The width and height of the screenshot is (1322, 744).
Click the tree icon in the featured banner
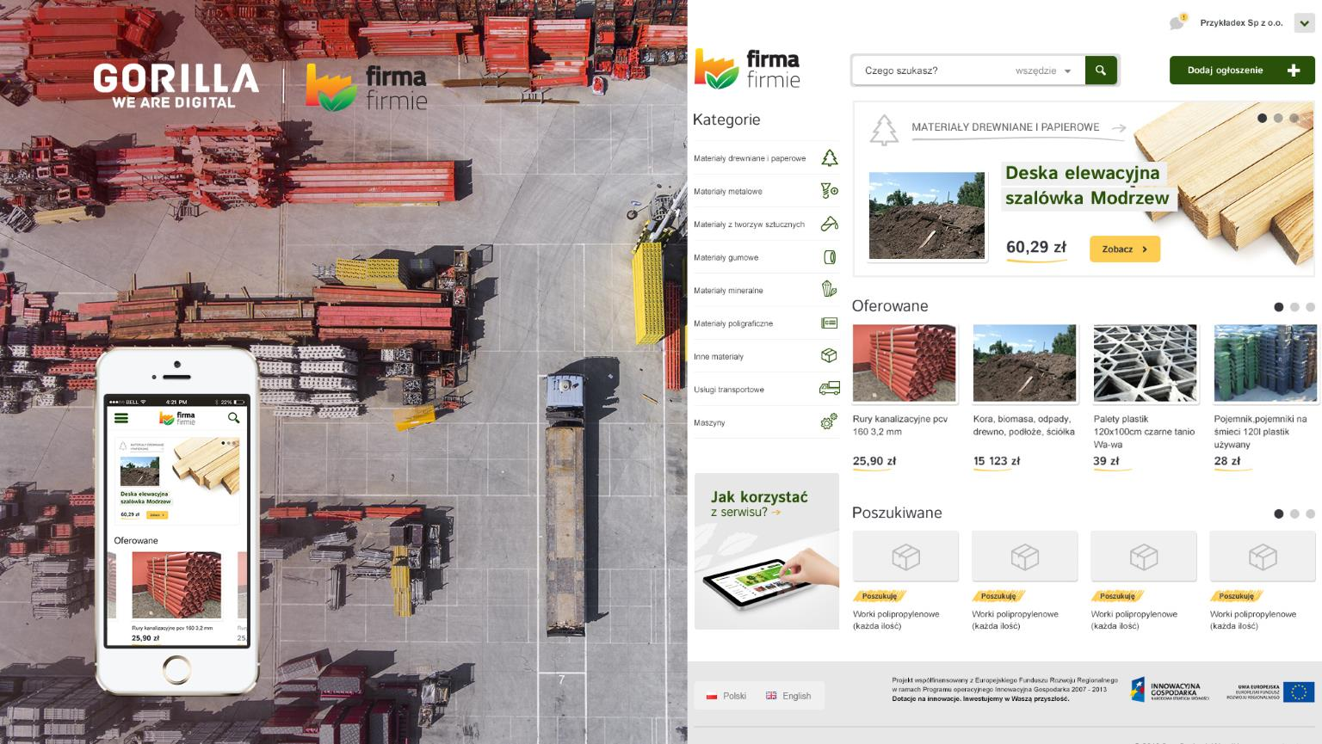pyautogui.click(x=883, y=130)
